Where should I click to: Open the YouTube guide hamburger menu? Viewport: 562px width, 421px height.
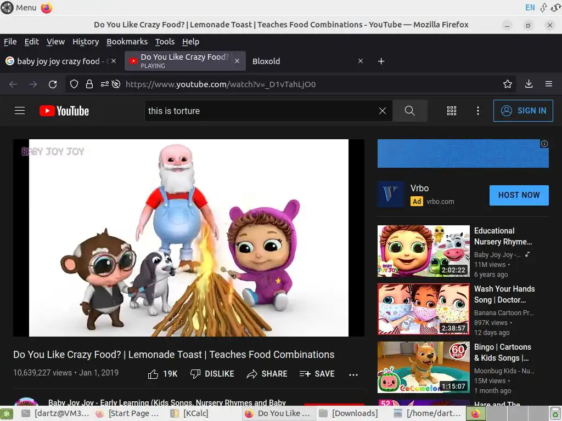coord(20,111)
